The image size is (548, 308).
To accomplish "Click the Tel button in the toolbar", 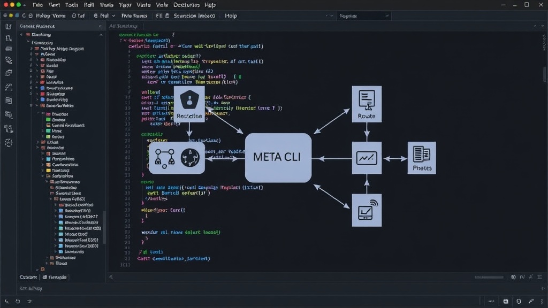I will [78, 16].
